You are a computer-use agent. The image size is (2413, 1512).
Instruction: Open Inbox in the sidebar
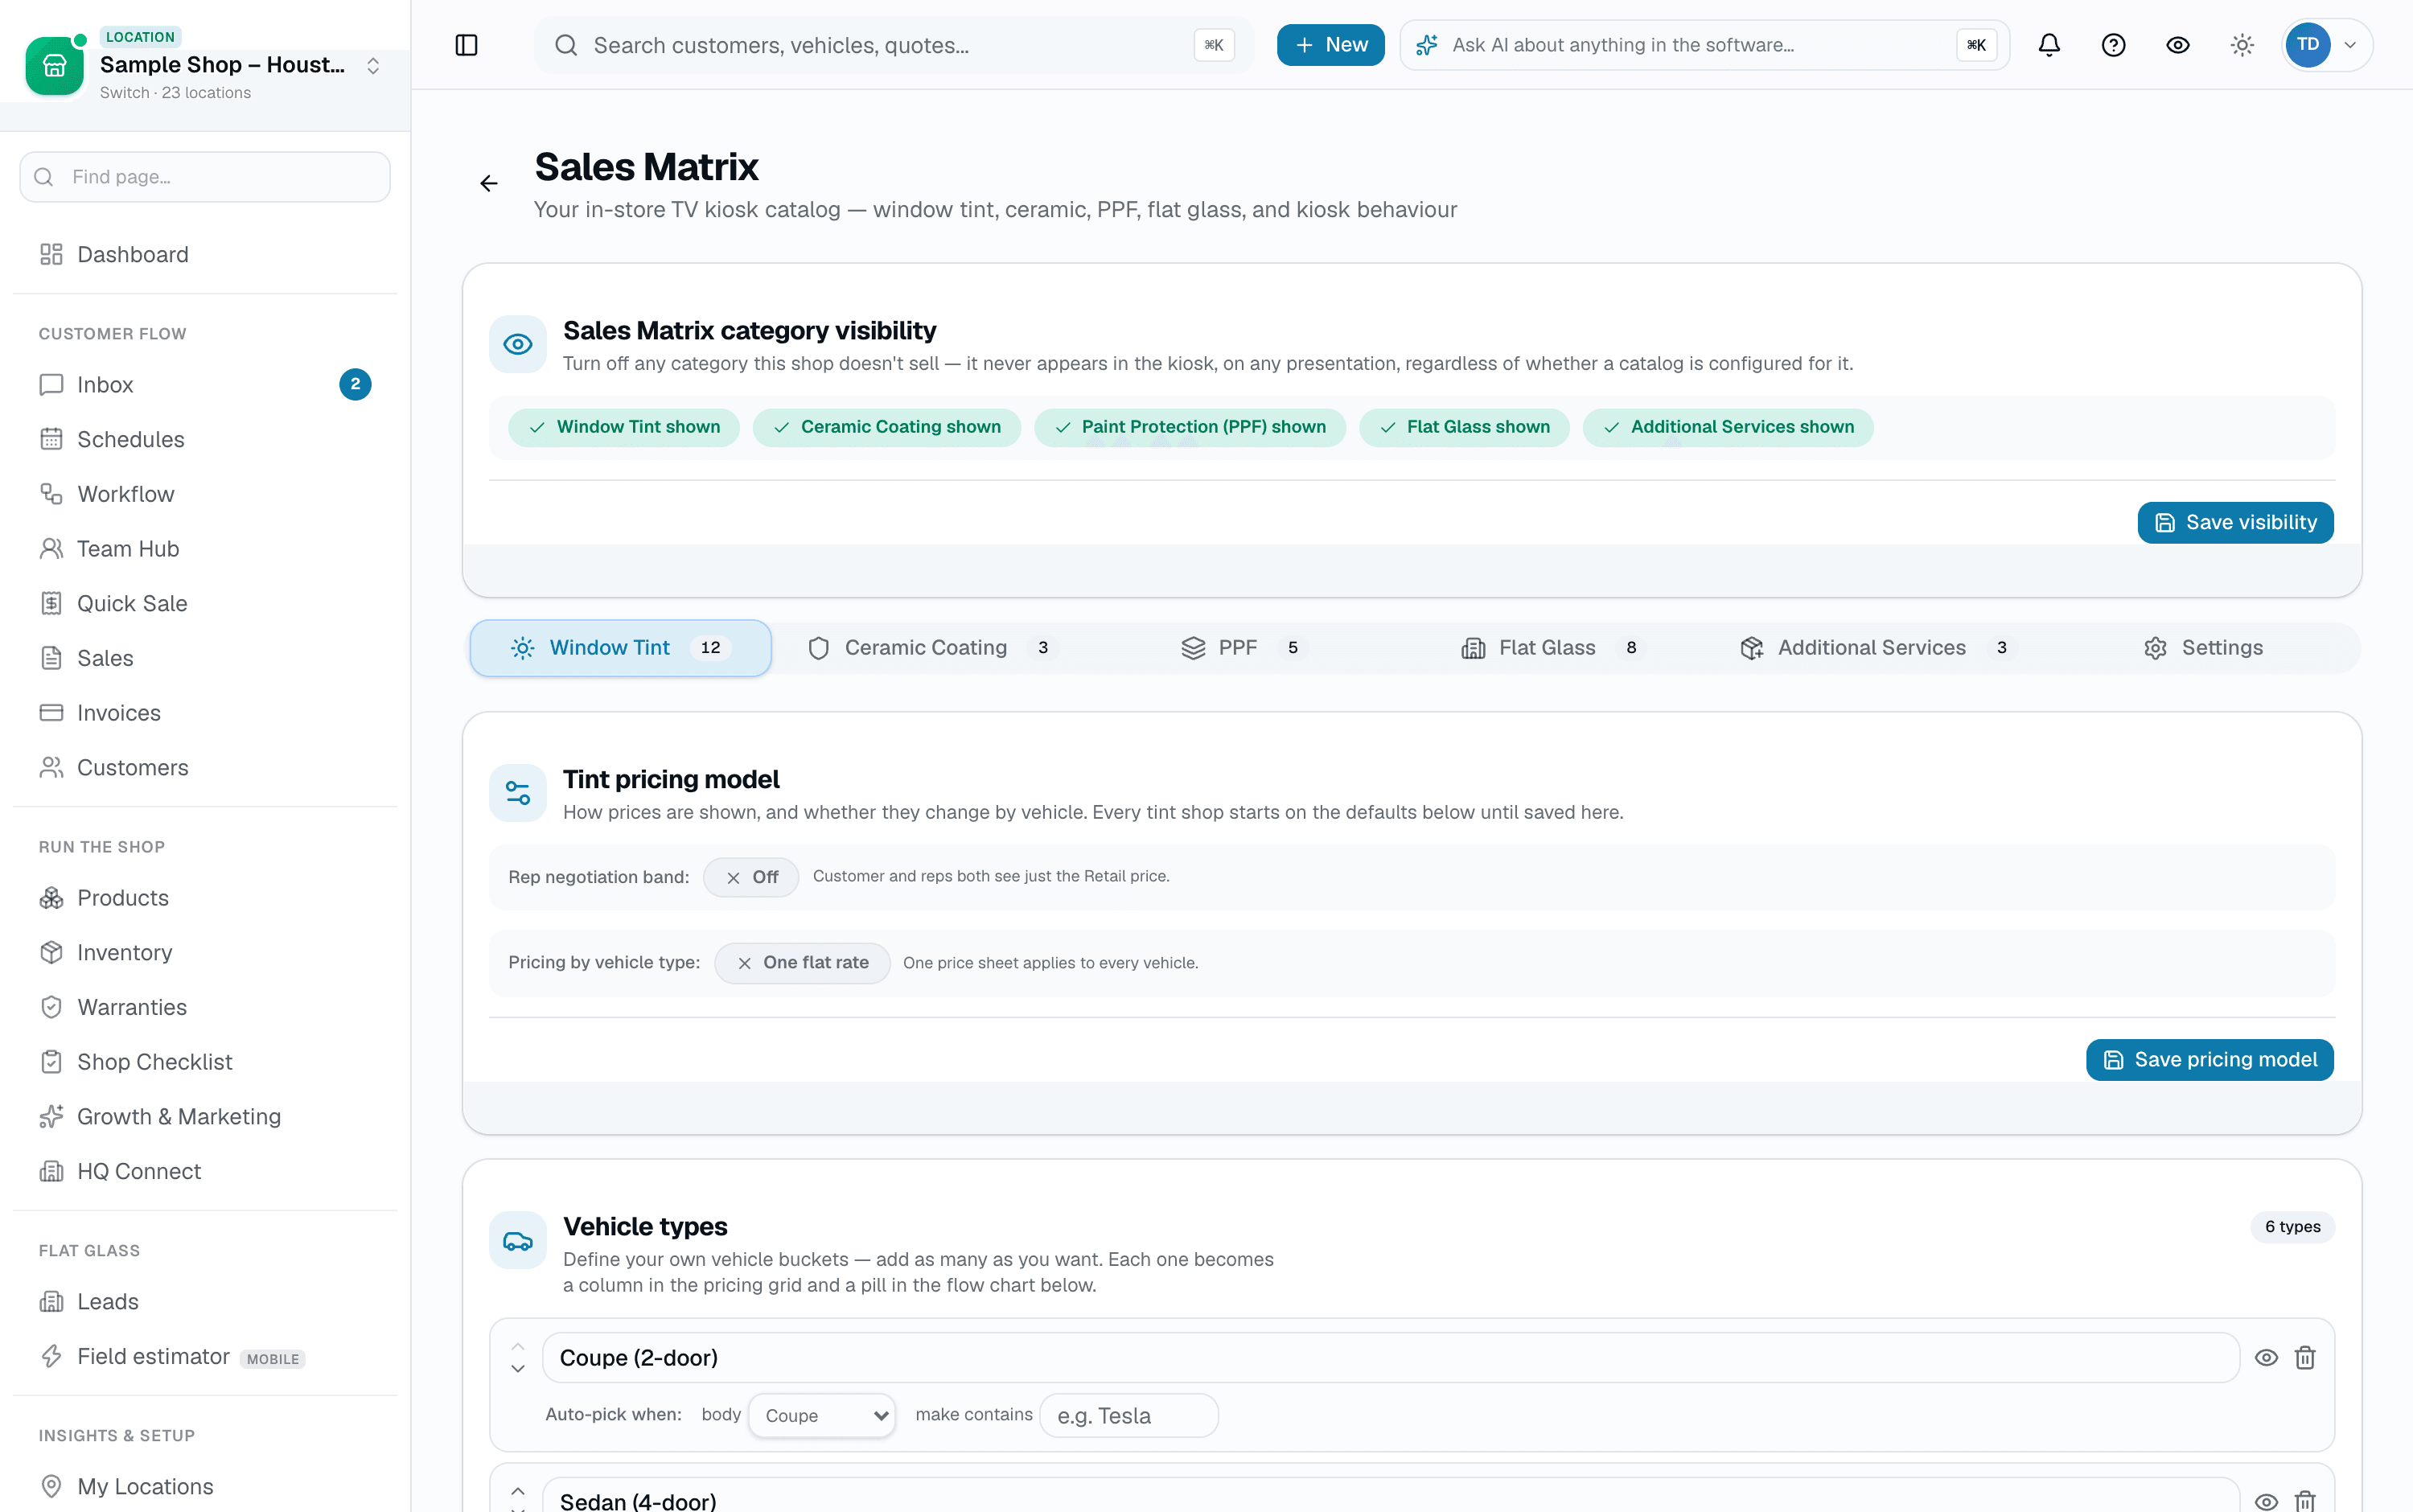coord(205,385)
